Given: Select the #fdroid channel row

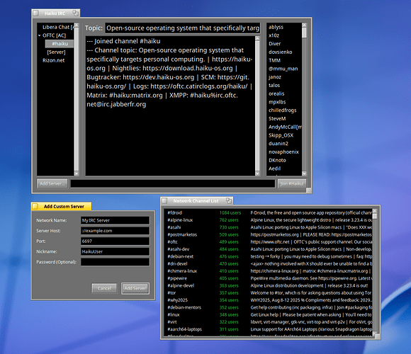Looking at the screenshot, I should 268,213.
